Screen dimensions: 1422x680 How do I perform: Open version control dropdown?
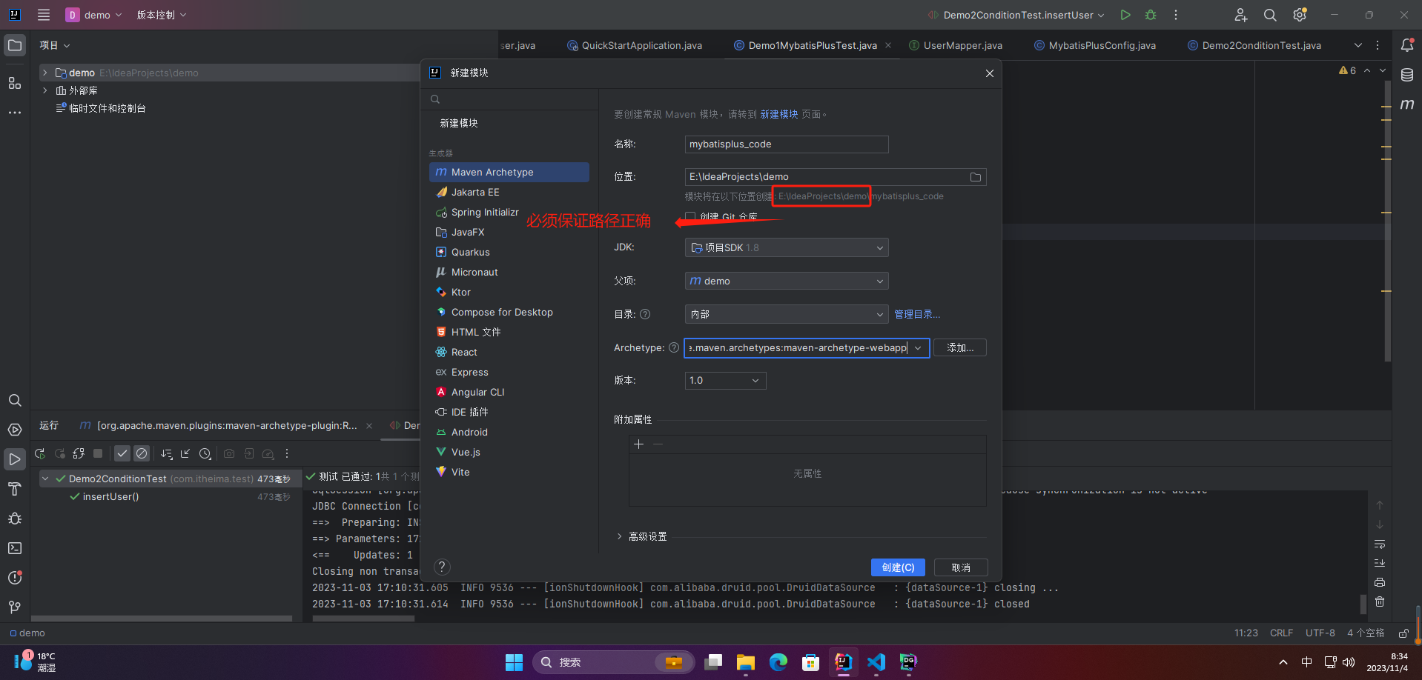click(x=162, y=15)
